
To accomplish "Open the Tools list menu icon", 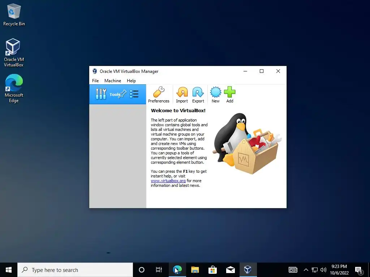I will point(134,94).
